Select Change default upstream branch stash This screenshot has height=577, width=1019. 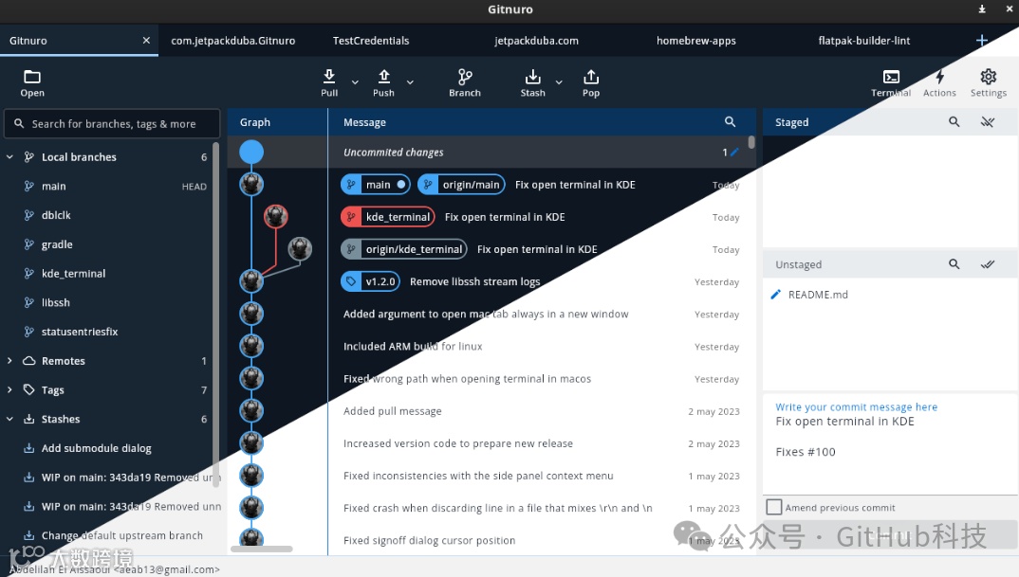click(107, 535)
